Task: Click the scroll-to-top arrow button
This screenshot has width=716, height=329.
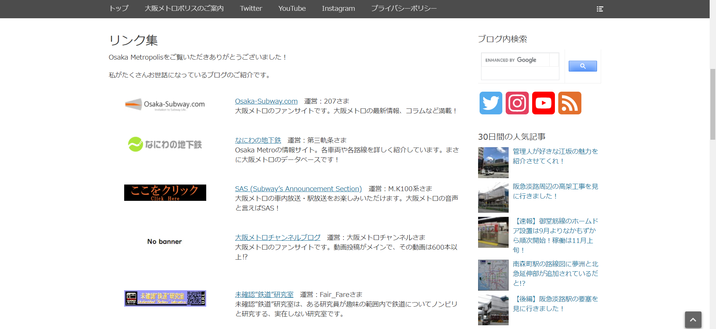Action: point(693,320)
